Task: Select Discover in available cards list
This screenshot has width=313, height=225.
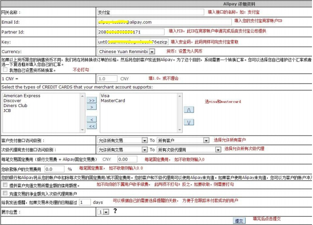Action: (12, 101)
